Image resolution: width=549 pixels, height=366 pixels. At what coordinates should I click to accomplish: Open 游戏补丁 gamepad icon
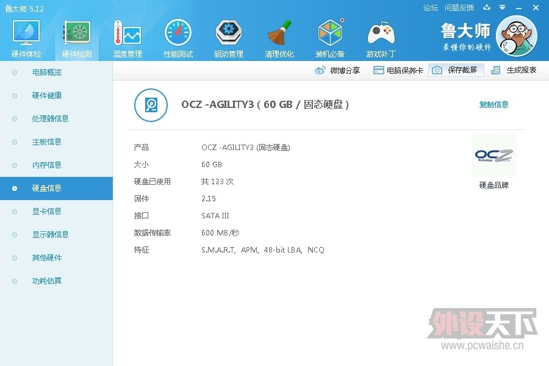[x=381, y=38]
